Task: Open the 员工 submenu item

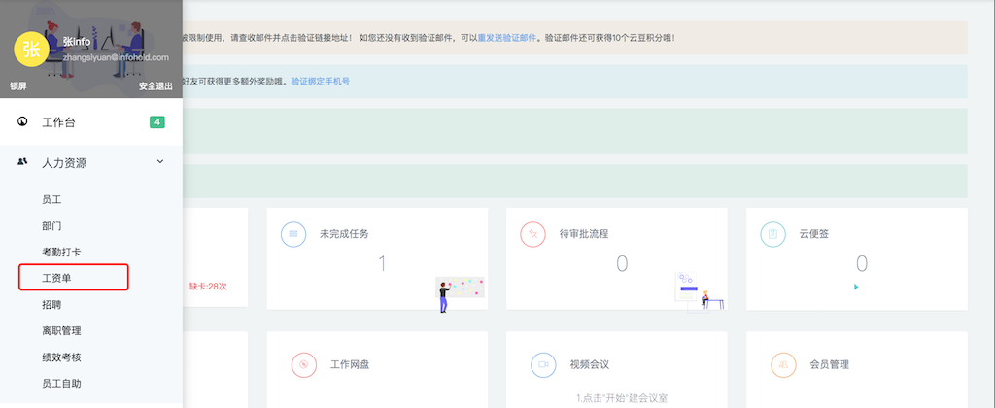Action: pos(51,200)
